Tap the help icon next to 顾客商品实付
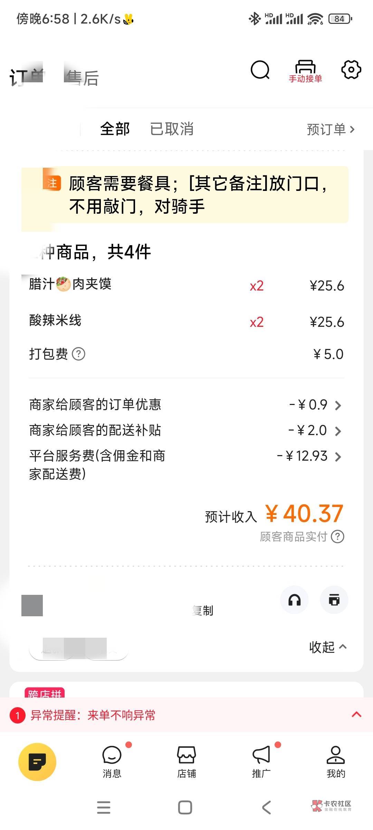The width and height of the screenshot is (373, 830). (x=337, y=536)
